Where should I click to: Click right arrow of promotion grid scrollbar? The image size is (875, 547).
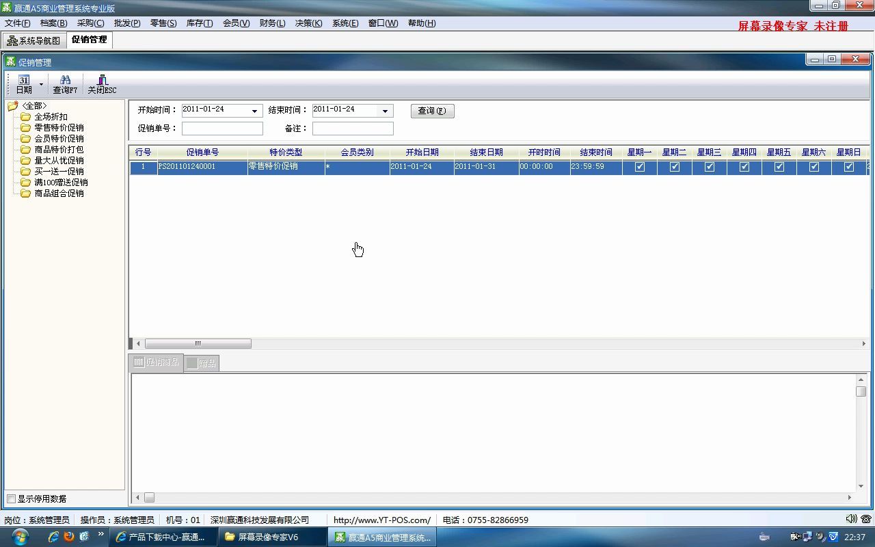864,344
